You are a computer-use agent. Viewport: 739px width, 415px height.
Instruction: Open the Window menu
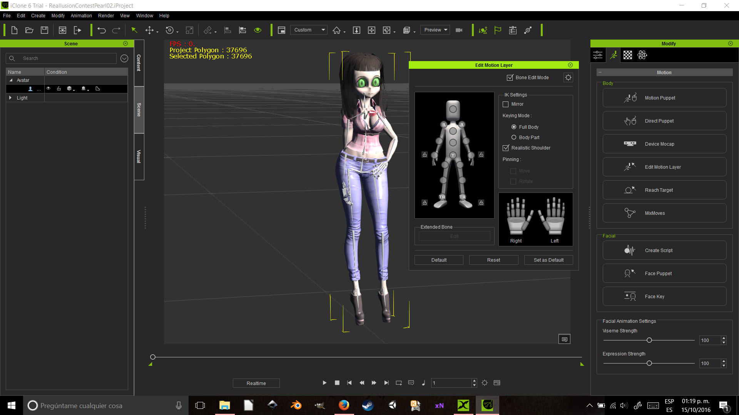point(145,16)
